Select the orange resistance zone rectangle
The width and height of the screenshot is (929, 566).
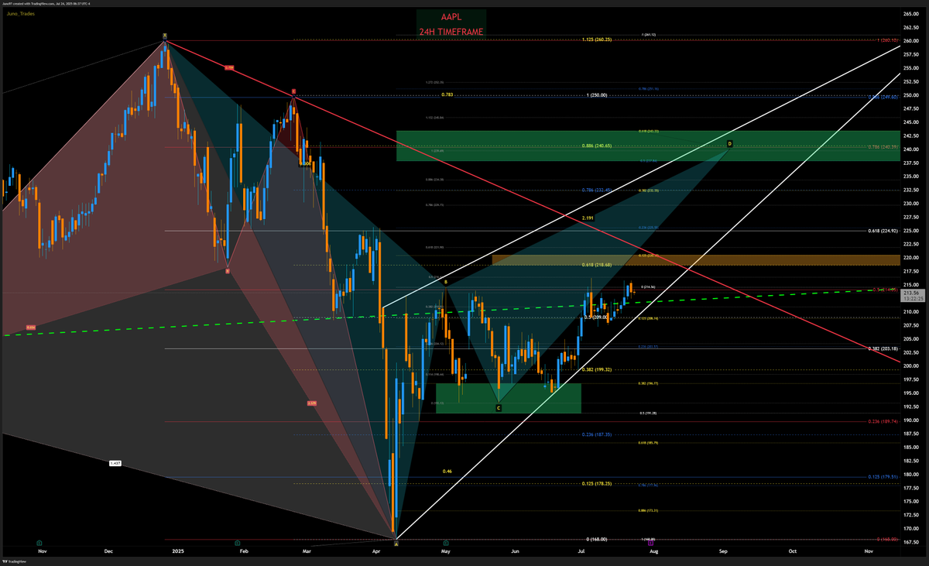pyautogui.click(x=695, y=261)
